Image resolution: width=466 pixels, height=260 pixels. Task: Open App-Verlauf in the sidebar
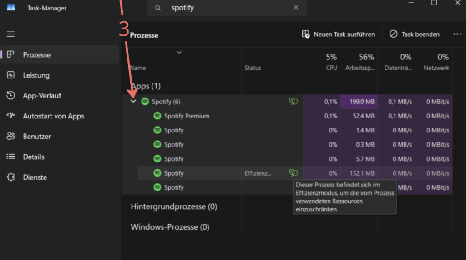[x=60, y=96]
